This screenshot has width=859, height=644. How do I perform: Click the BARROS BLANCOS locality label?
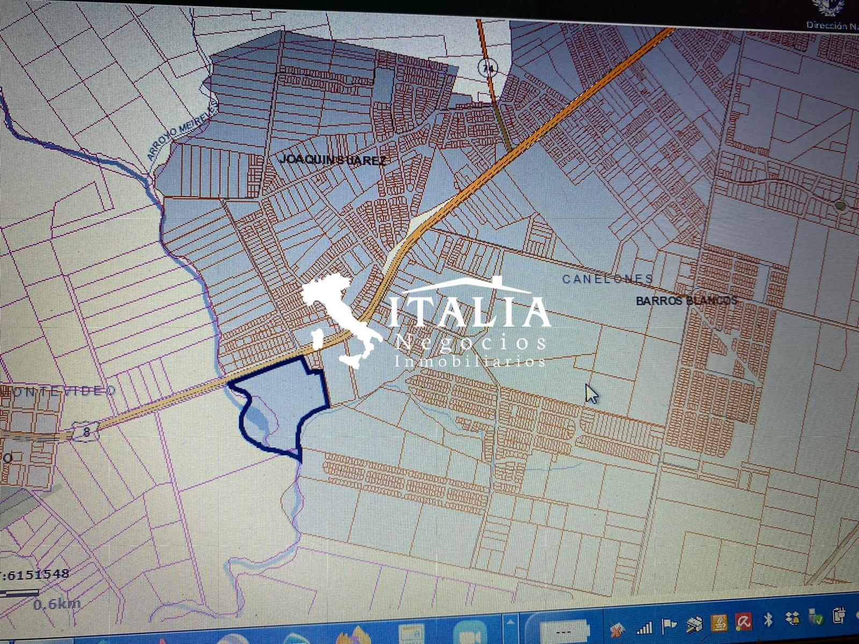686,301
